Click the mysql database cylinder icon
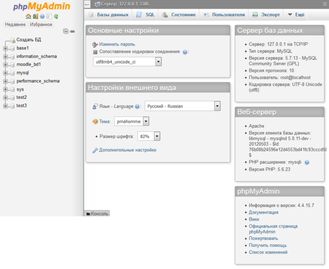Viewport: 329px width, 269px height. point(12,73)
